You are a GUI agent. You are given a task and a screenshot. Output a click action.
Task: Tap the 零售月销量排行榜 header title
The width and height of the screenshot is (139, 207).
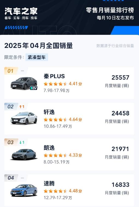(110, 10)
